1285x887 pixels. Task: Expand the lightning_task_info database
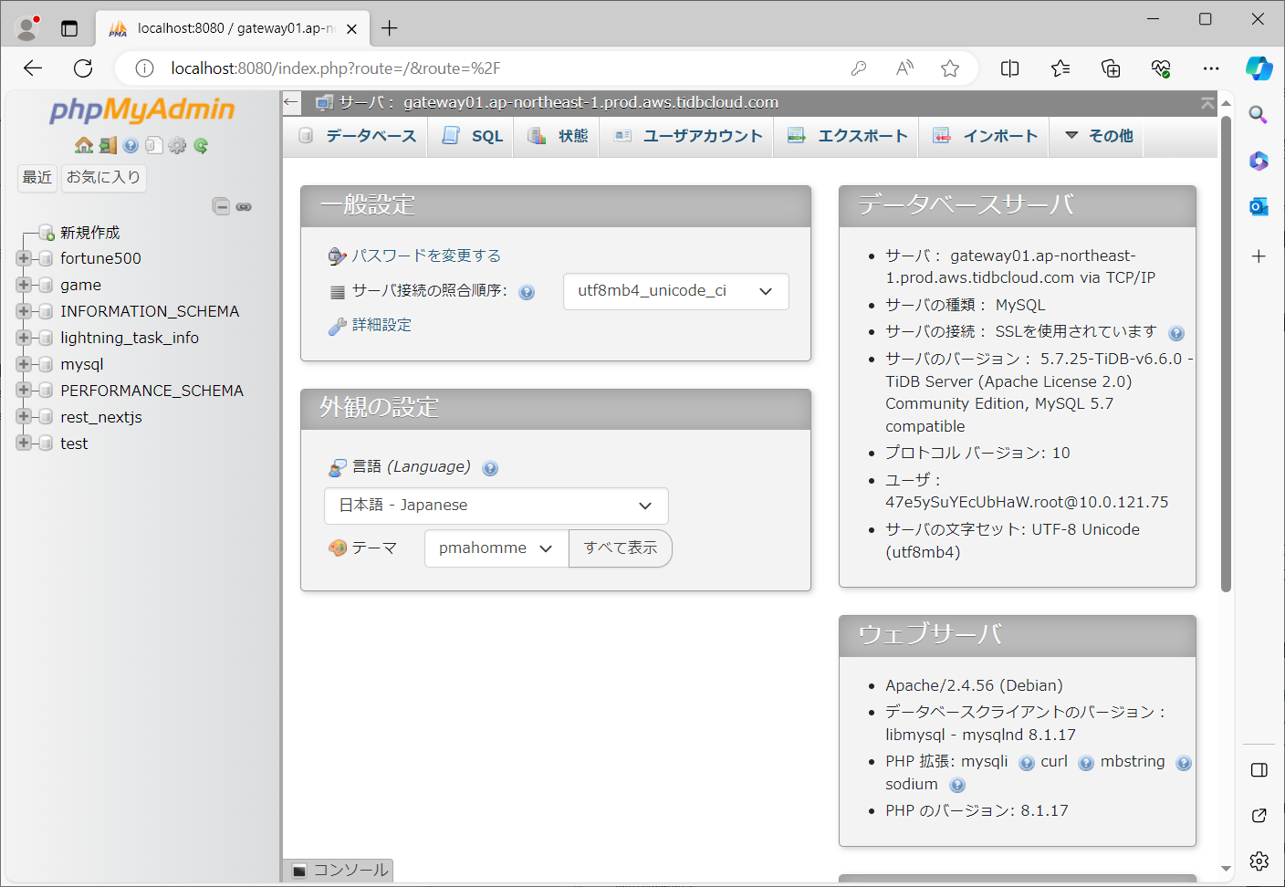[x=24, y=338]
